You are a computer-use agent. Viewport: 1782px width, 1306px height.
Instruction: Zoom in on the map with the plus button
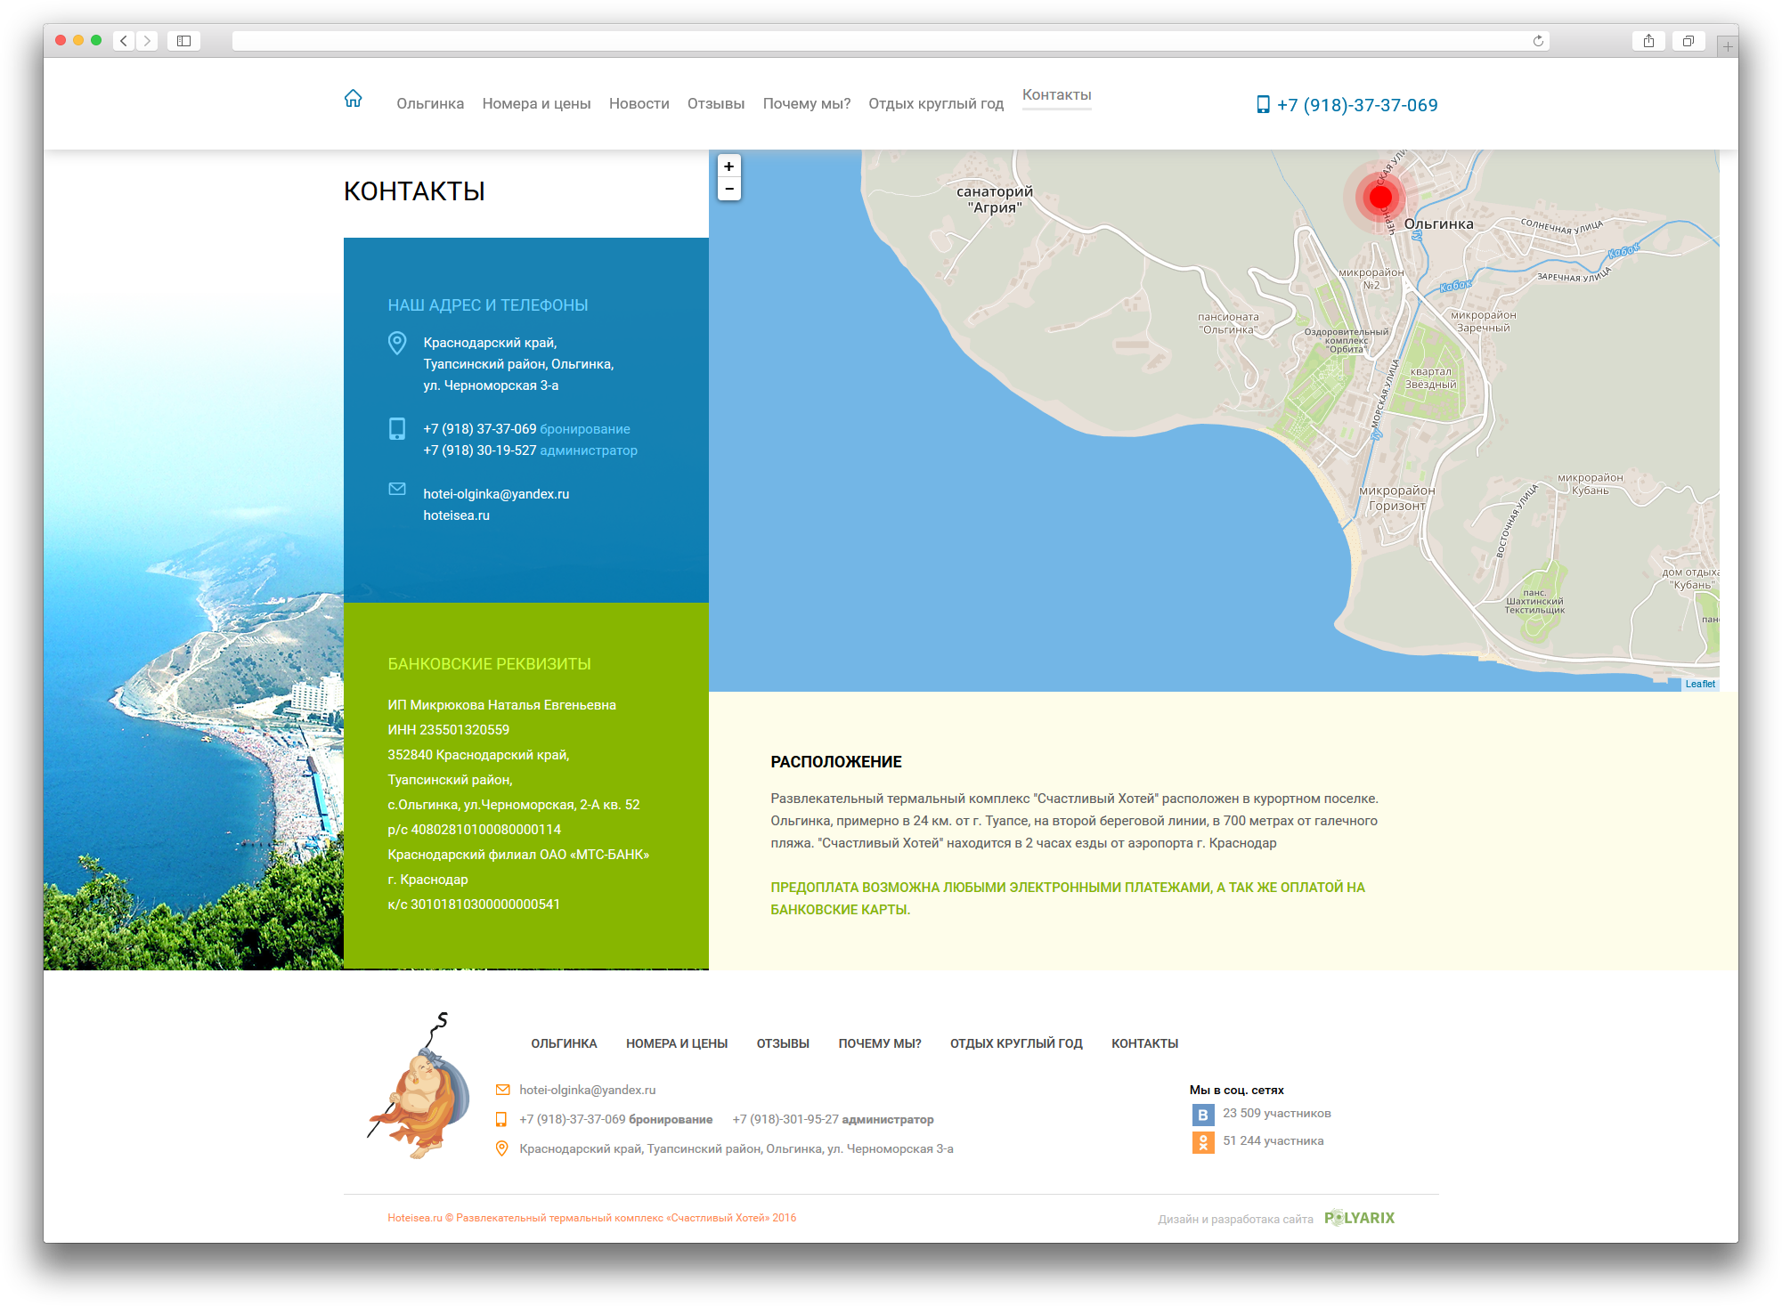728,166
